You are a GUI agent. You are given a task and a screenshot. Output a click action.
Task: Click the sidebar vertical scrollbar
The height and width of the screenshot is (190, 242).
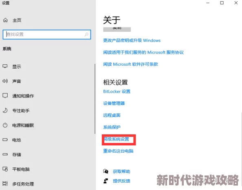point(95,99)
